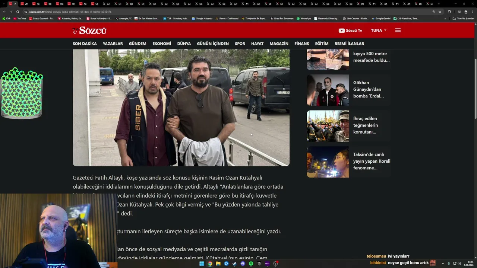Open the Alert Box / Stre... bookmark
The width and height of the screenshot is (477, 268).
tap(406, 18)
